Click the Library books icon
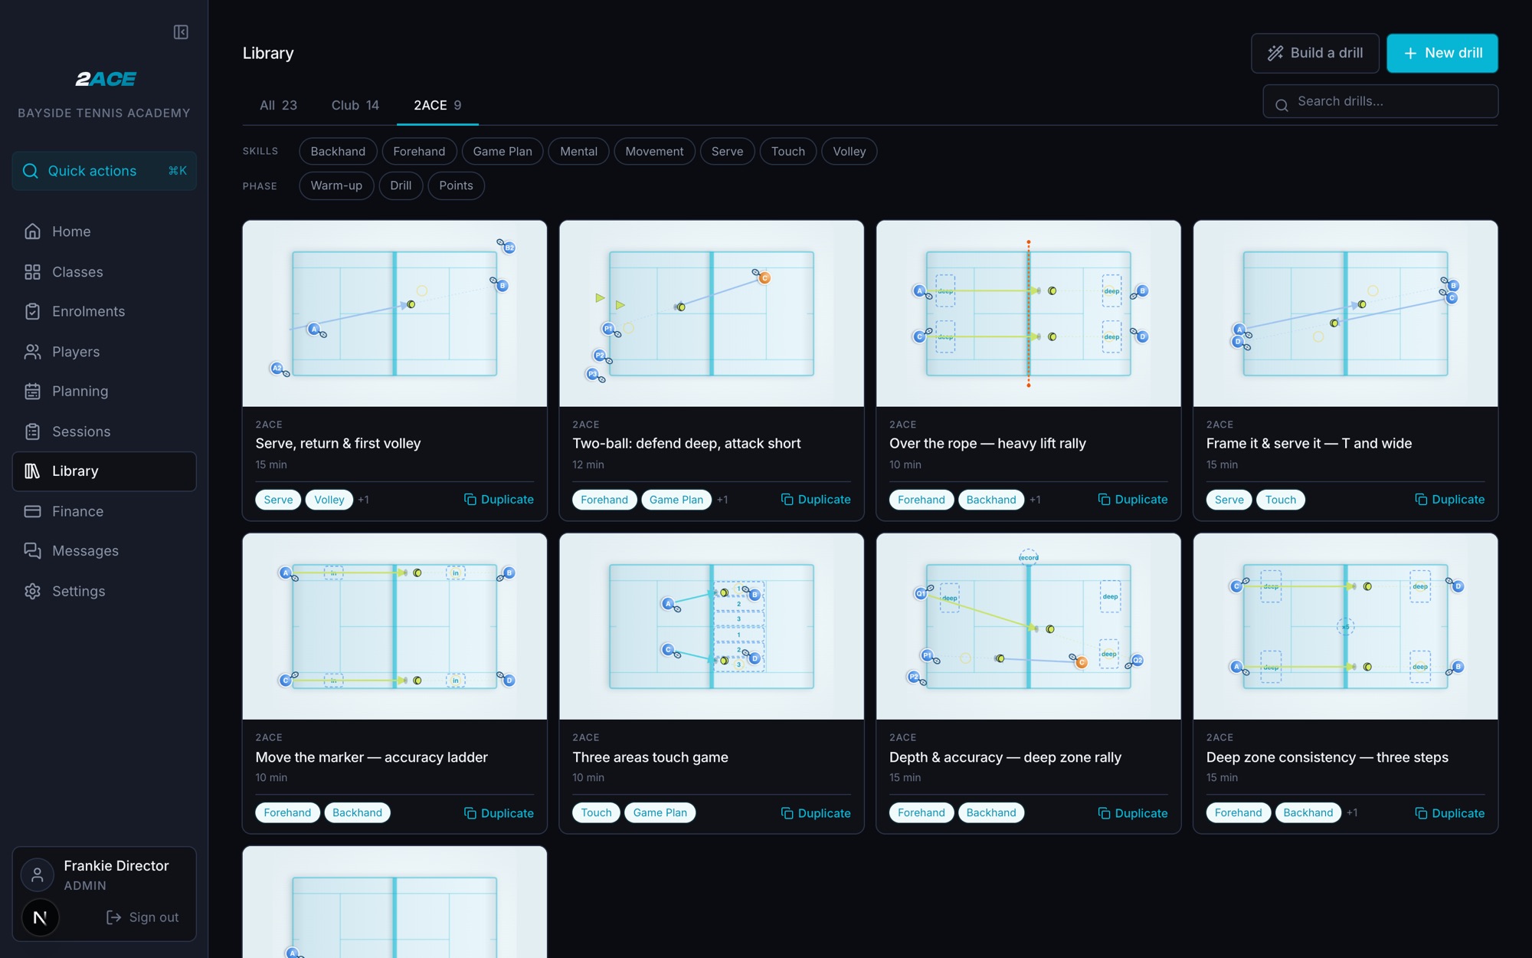Image resolution: width=1532 pixels, height=958 pixels. [32, 471]
